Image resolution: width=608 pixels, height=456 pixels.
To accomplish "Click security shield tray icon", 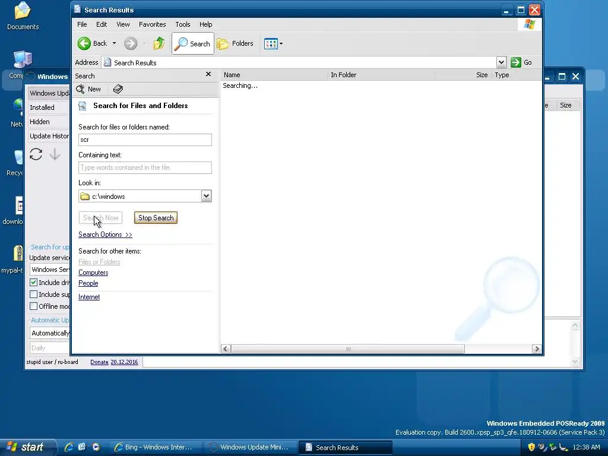I will click(531, 447).
